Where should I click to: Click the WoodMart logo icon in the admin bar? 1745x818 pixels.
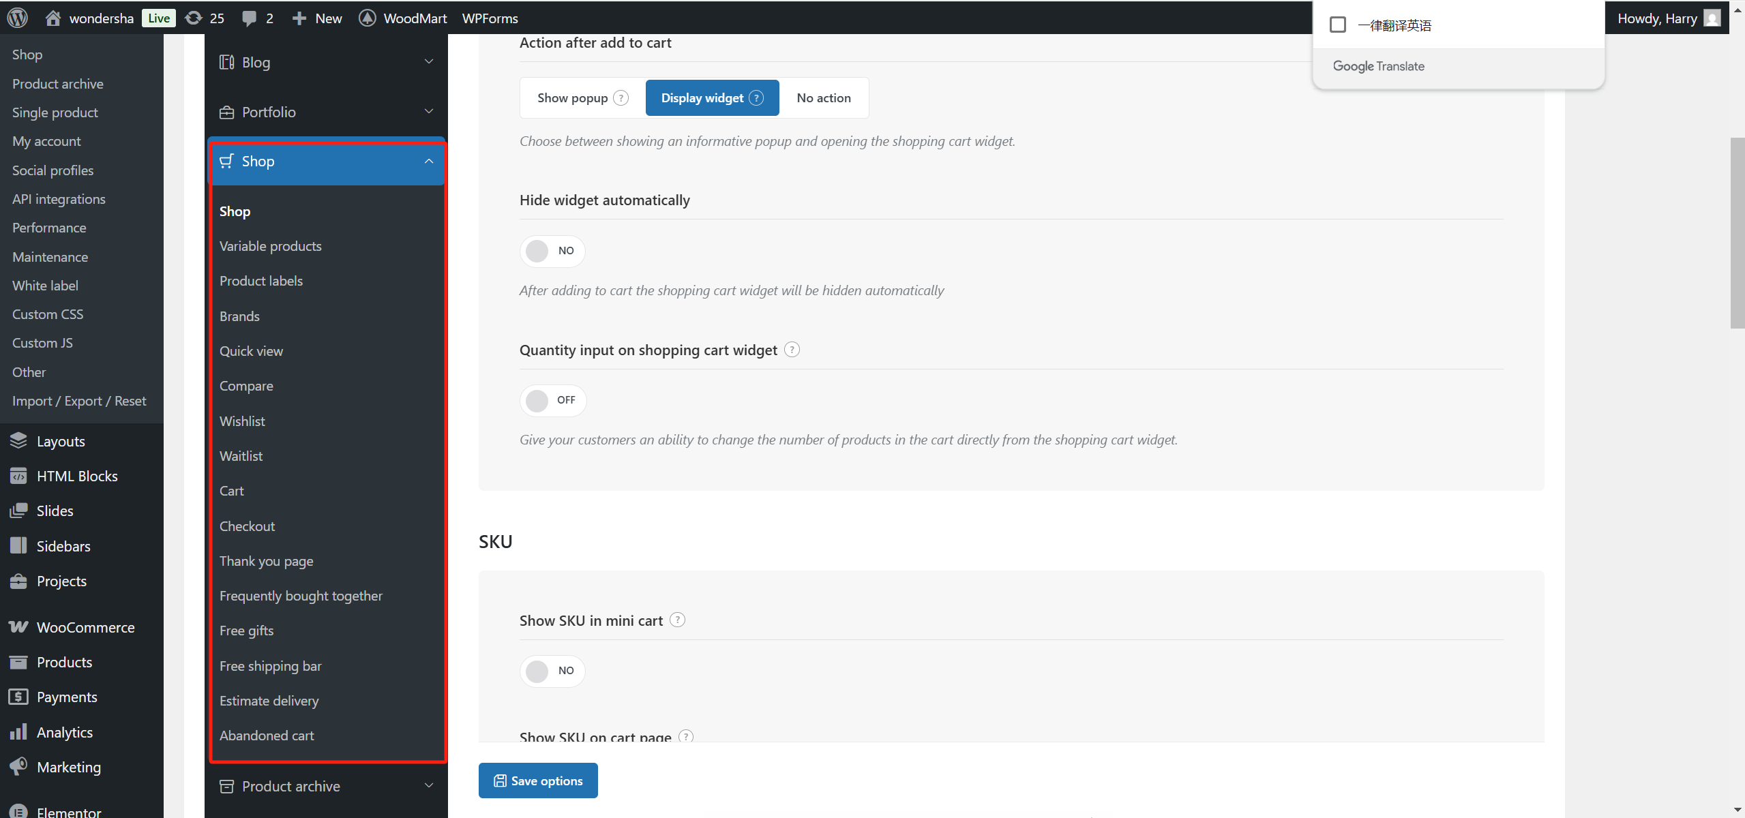pos(368,18)
